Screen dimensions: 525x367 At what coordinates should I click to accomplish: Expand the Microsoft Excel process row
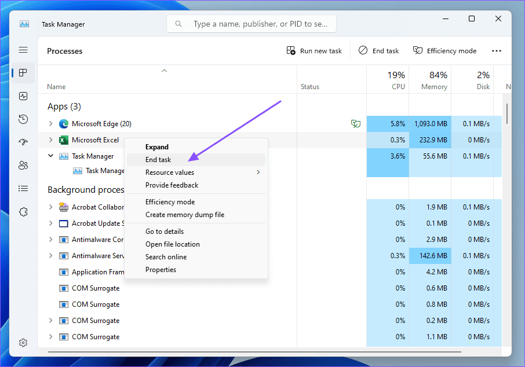(x=50, y=140)
